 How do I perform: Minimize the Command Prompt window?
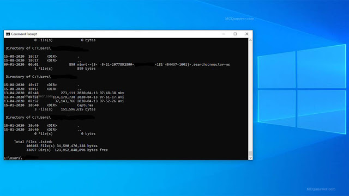point(224,34)
